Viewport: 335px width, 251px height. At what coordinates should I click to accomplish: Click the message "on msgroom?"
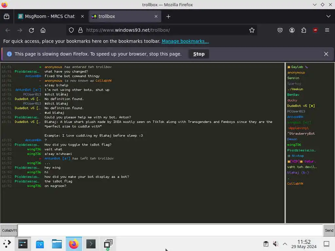[55, 186]
